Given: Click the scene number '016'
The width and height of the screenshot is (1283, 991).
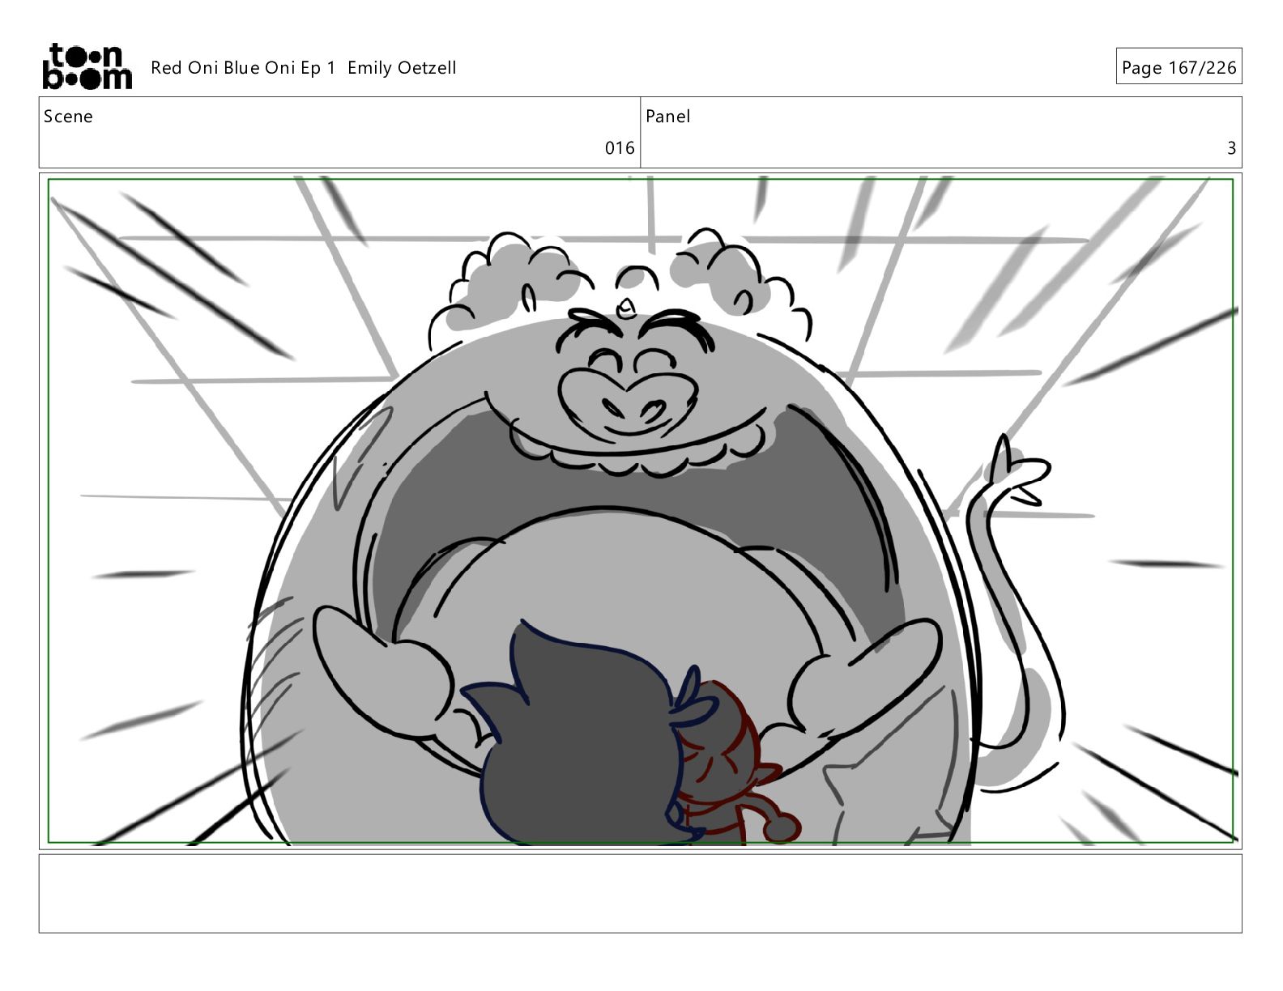Looking at the screenshot, I should click(x=620, y=148).
